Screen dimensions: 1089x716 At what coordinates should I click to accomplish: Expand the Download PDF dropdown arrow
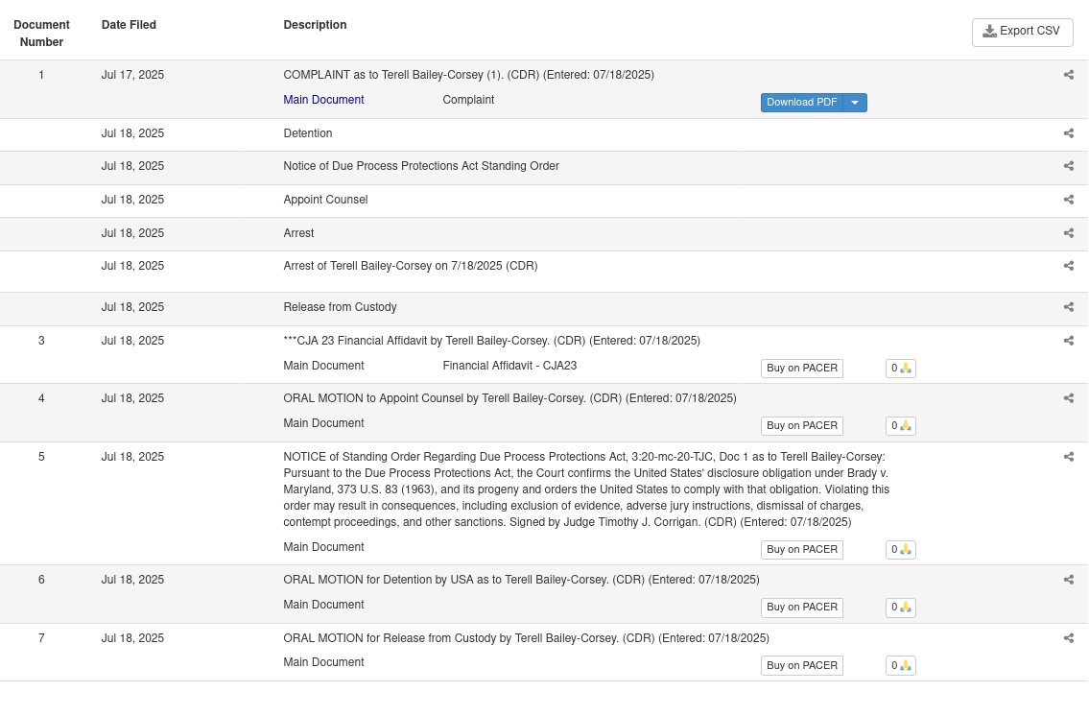(x=855, y=102)
